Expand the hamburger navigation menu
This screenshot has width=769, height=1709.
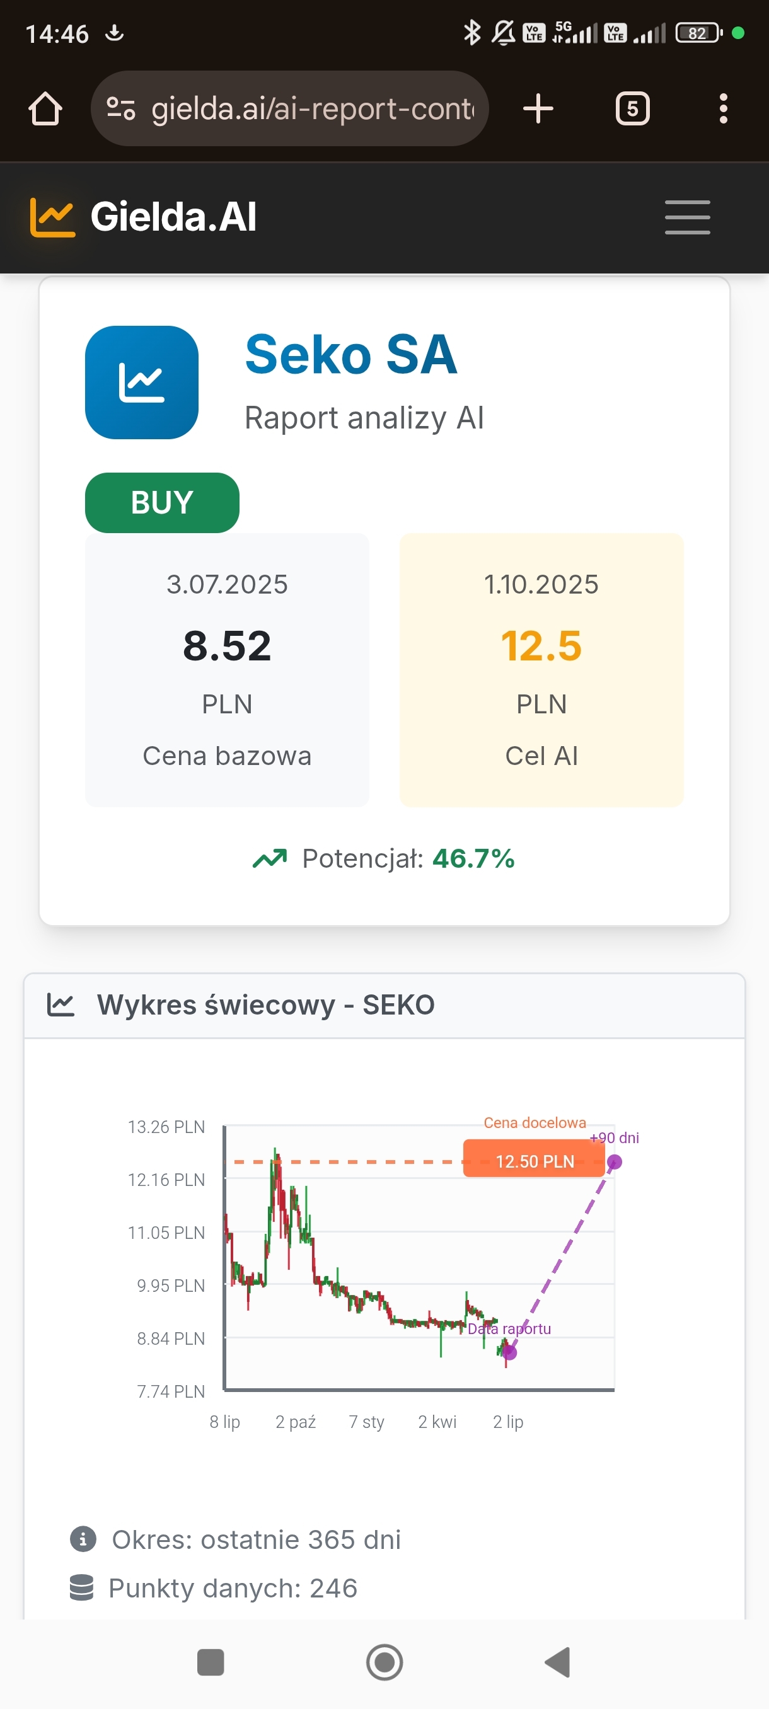pyautogui.click(x=686, y=217)
